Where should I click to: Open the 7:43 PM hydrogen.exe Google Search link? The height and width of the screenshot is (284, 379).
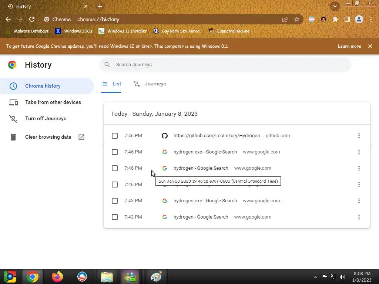(x=205, y=201)
